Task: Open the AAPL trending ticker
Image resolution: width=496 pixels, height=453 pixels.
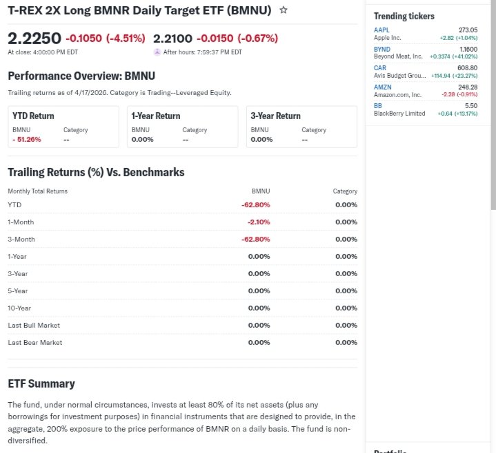Action: click(x=381, y=30)
